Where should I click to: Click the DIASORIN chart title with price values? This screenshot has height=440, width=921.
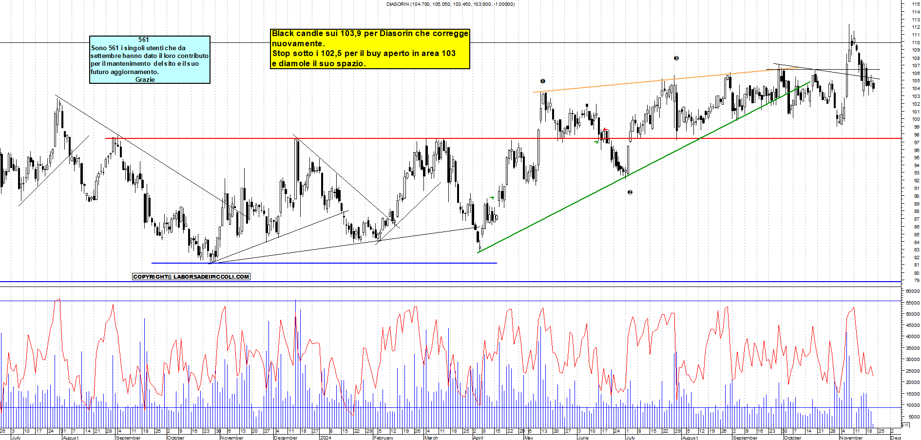pos(450,4)
